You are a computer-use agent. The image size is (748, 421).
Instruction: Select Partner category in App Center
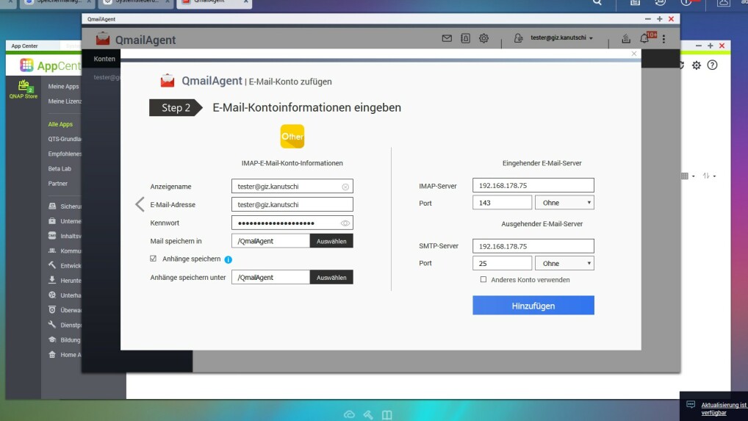pos(58,184)
